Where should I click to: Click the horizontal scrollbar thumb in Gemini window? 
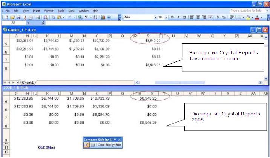point(180,83)
